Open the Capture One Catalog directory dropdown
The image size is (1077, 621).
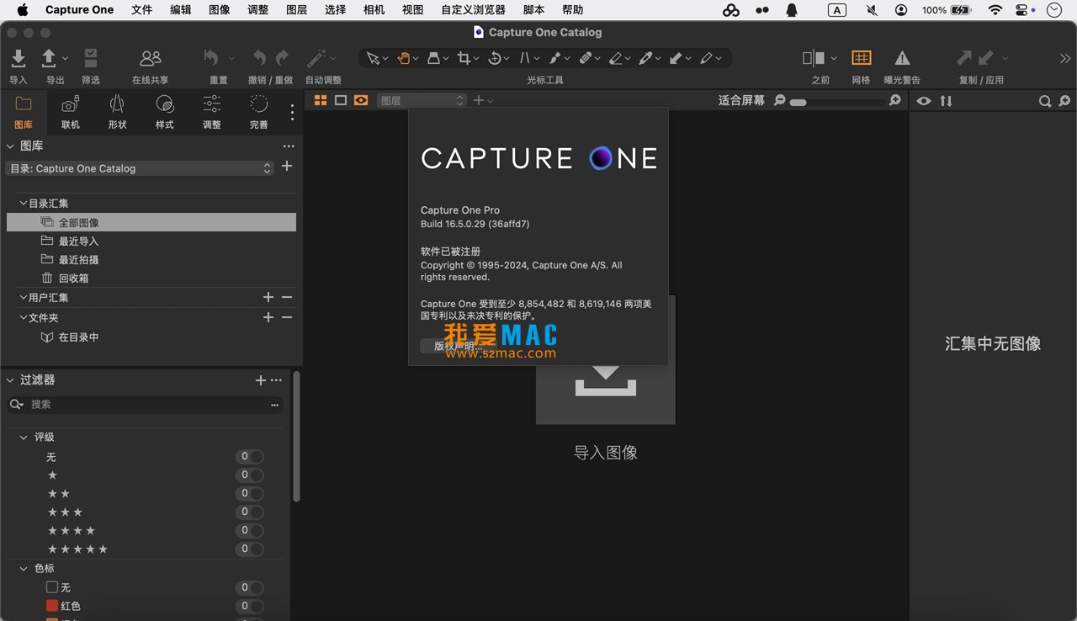(x=140, y=167)
